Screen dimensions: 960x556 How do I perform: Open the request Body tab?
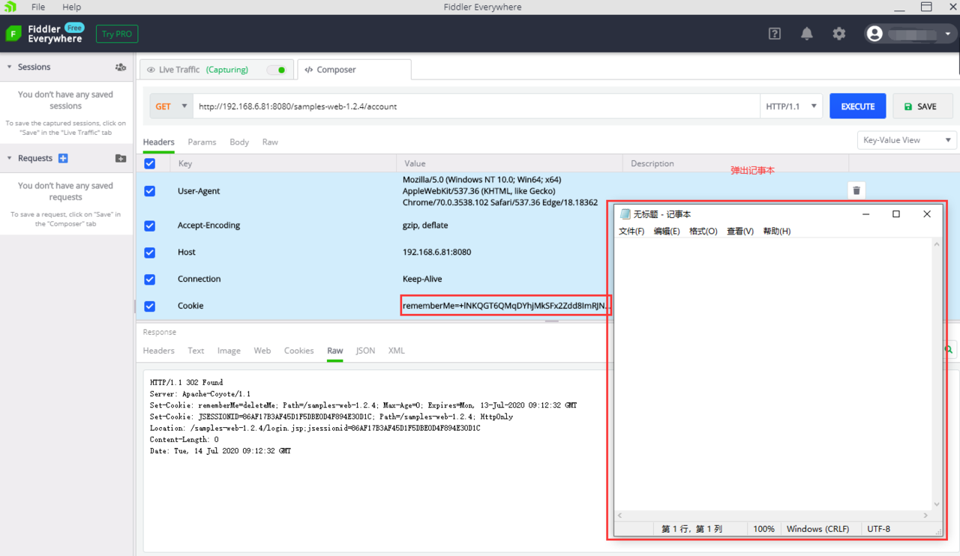(239, 142)
